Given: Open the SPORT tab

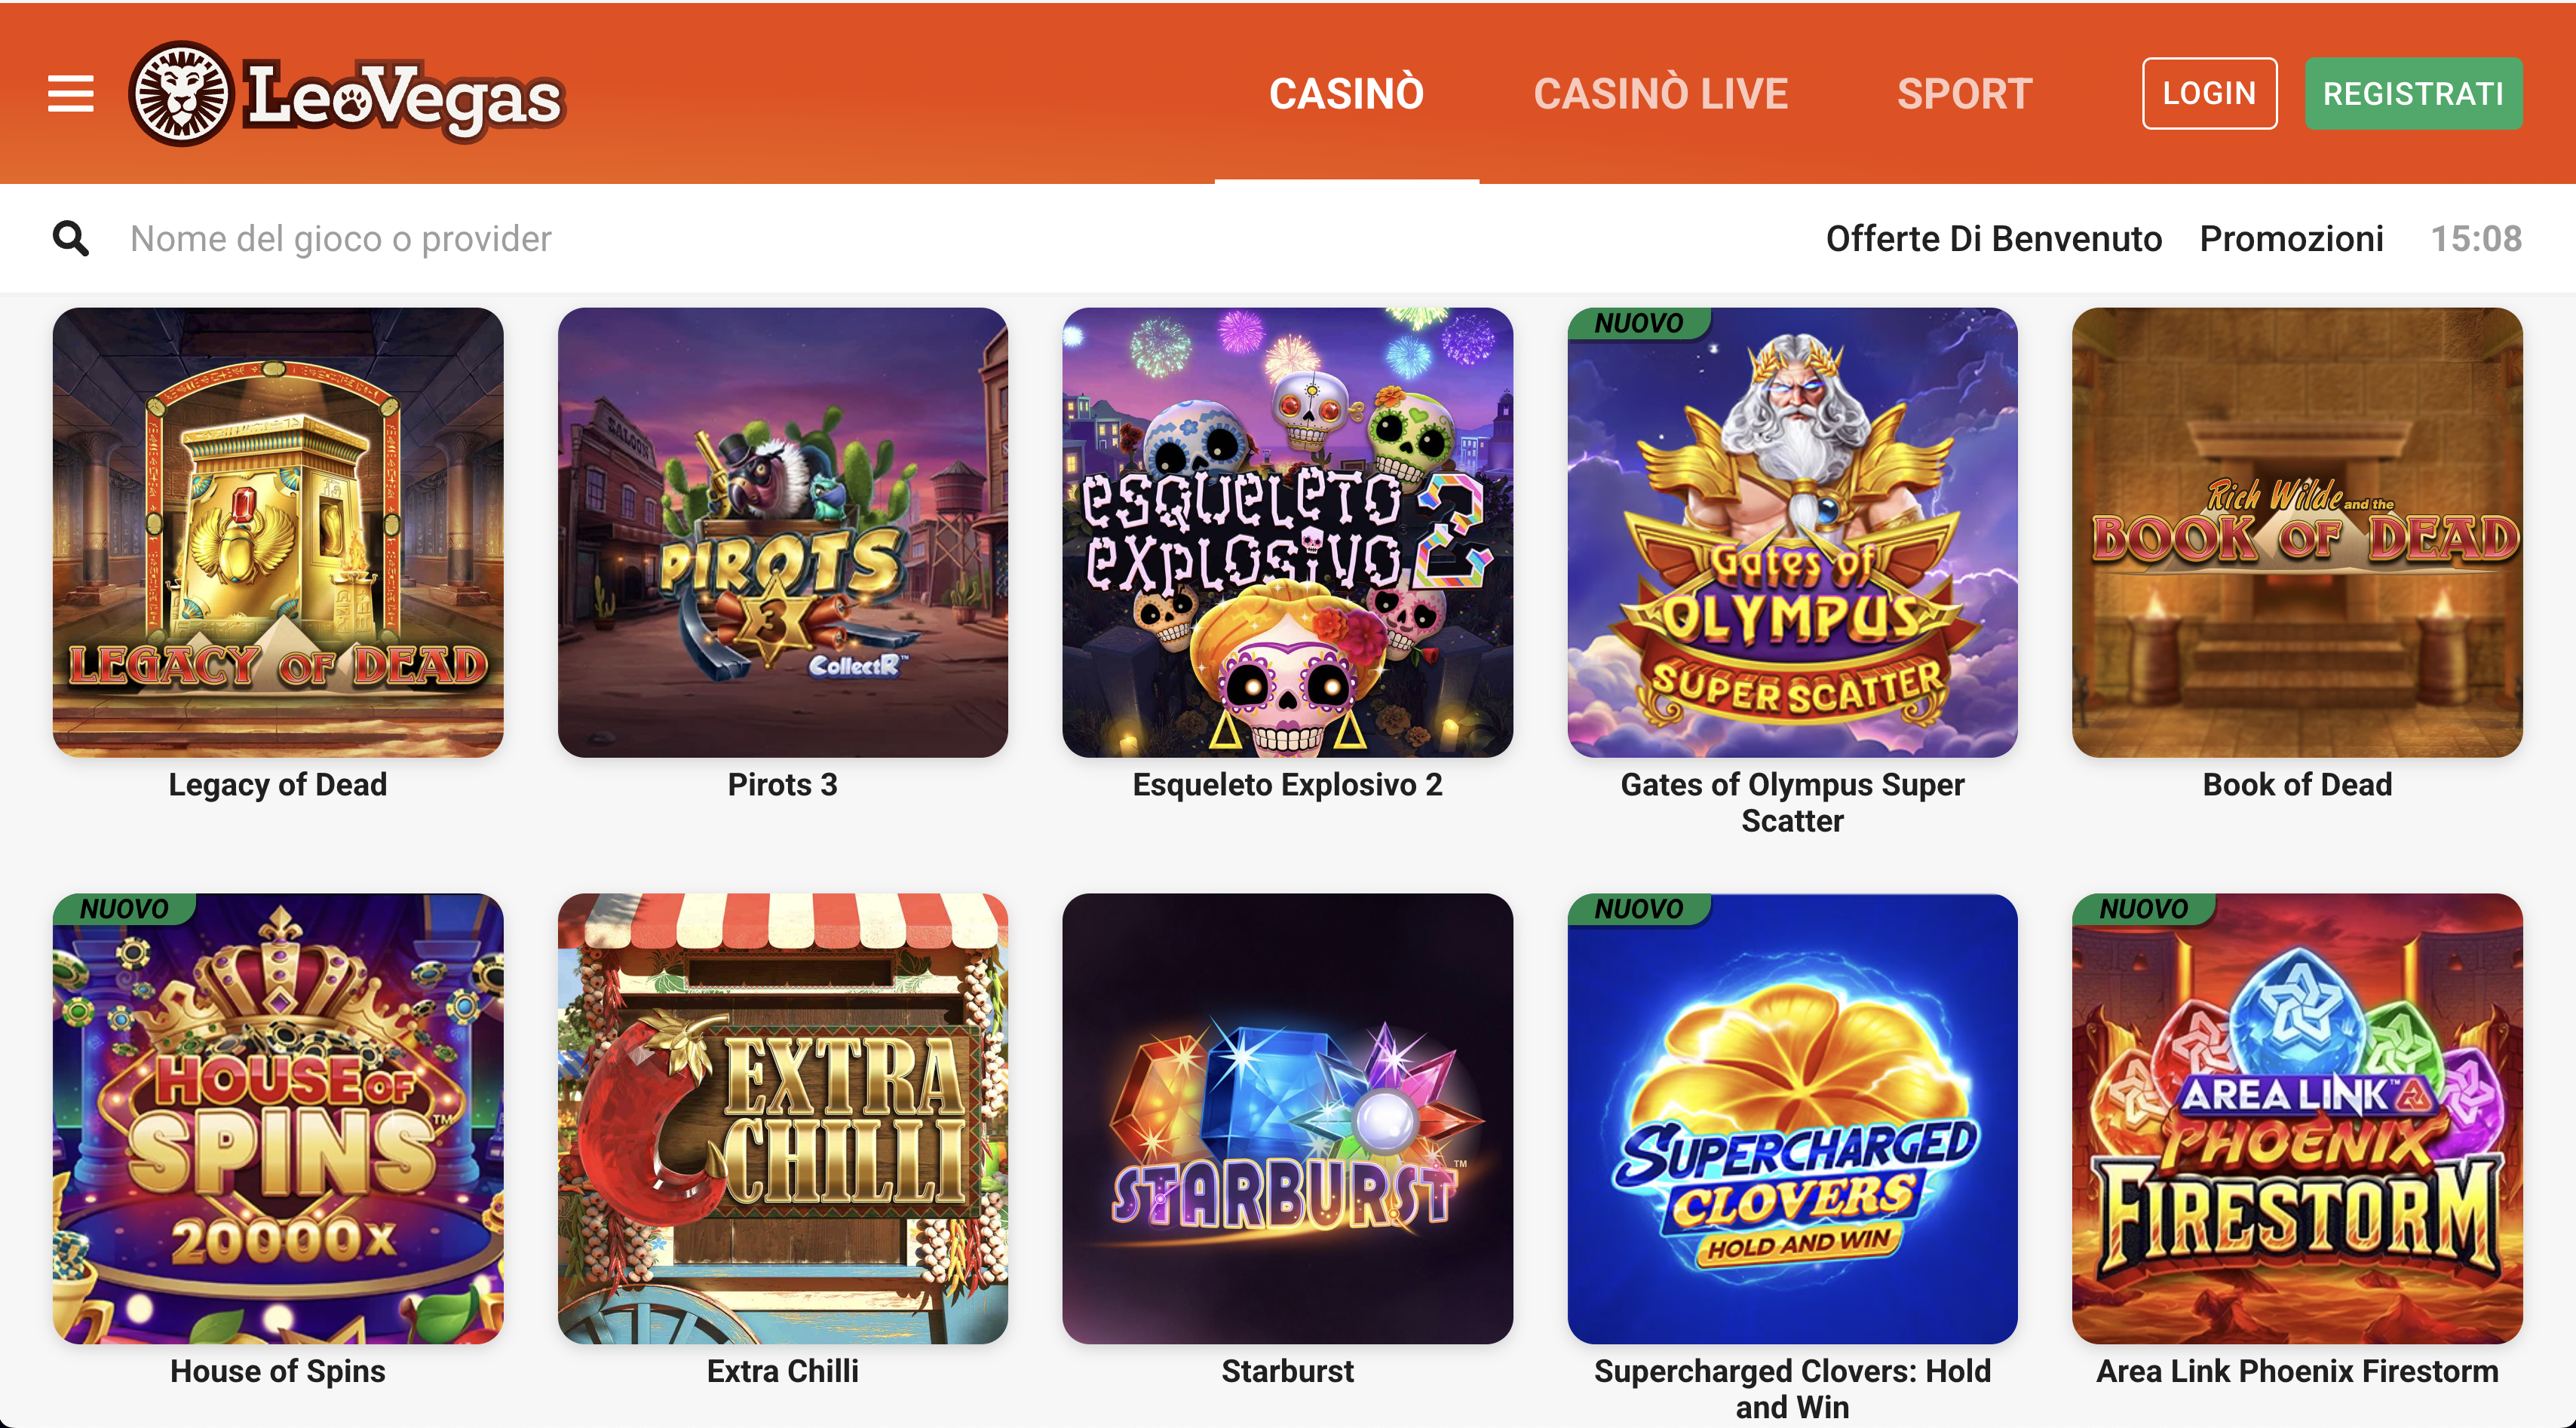Looking at the screenshot, I should tap(1964, 93).
